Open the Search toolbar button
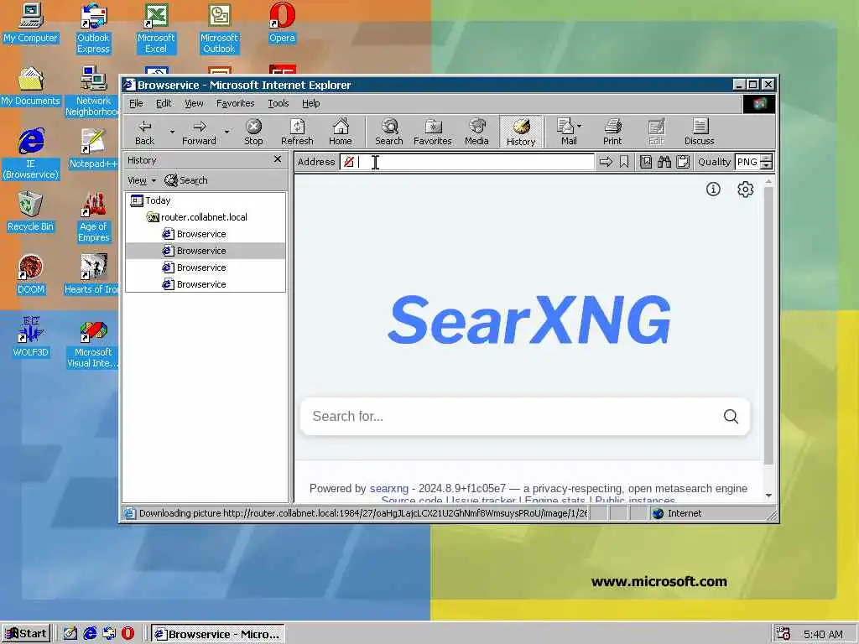This screenshot has width=859, height=644. pos(389,132)
